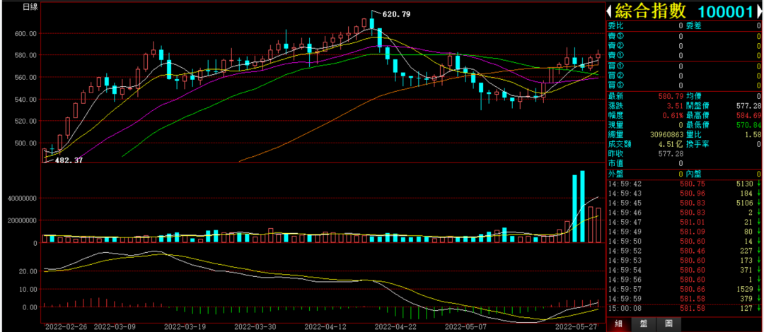
Task: Click the 最低價 value 570.84
Action: click(749, 125)
